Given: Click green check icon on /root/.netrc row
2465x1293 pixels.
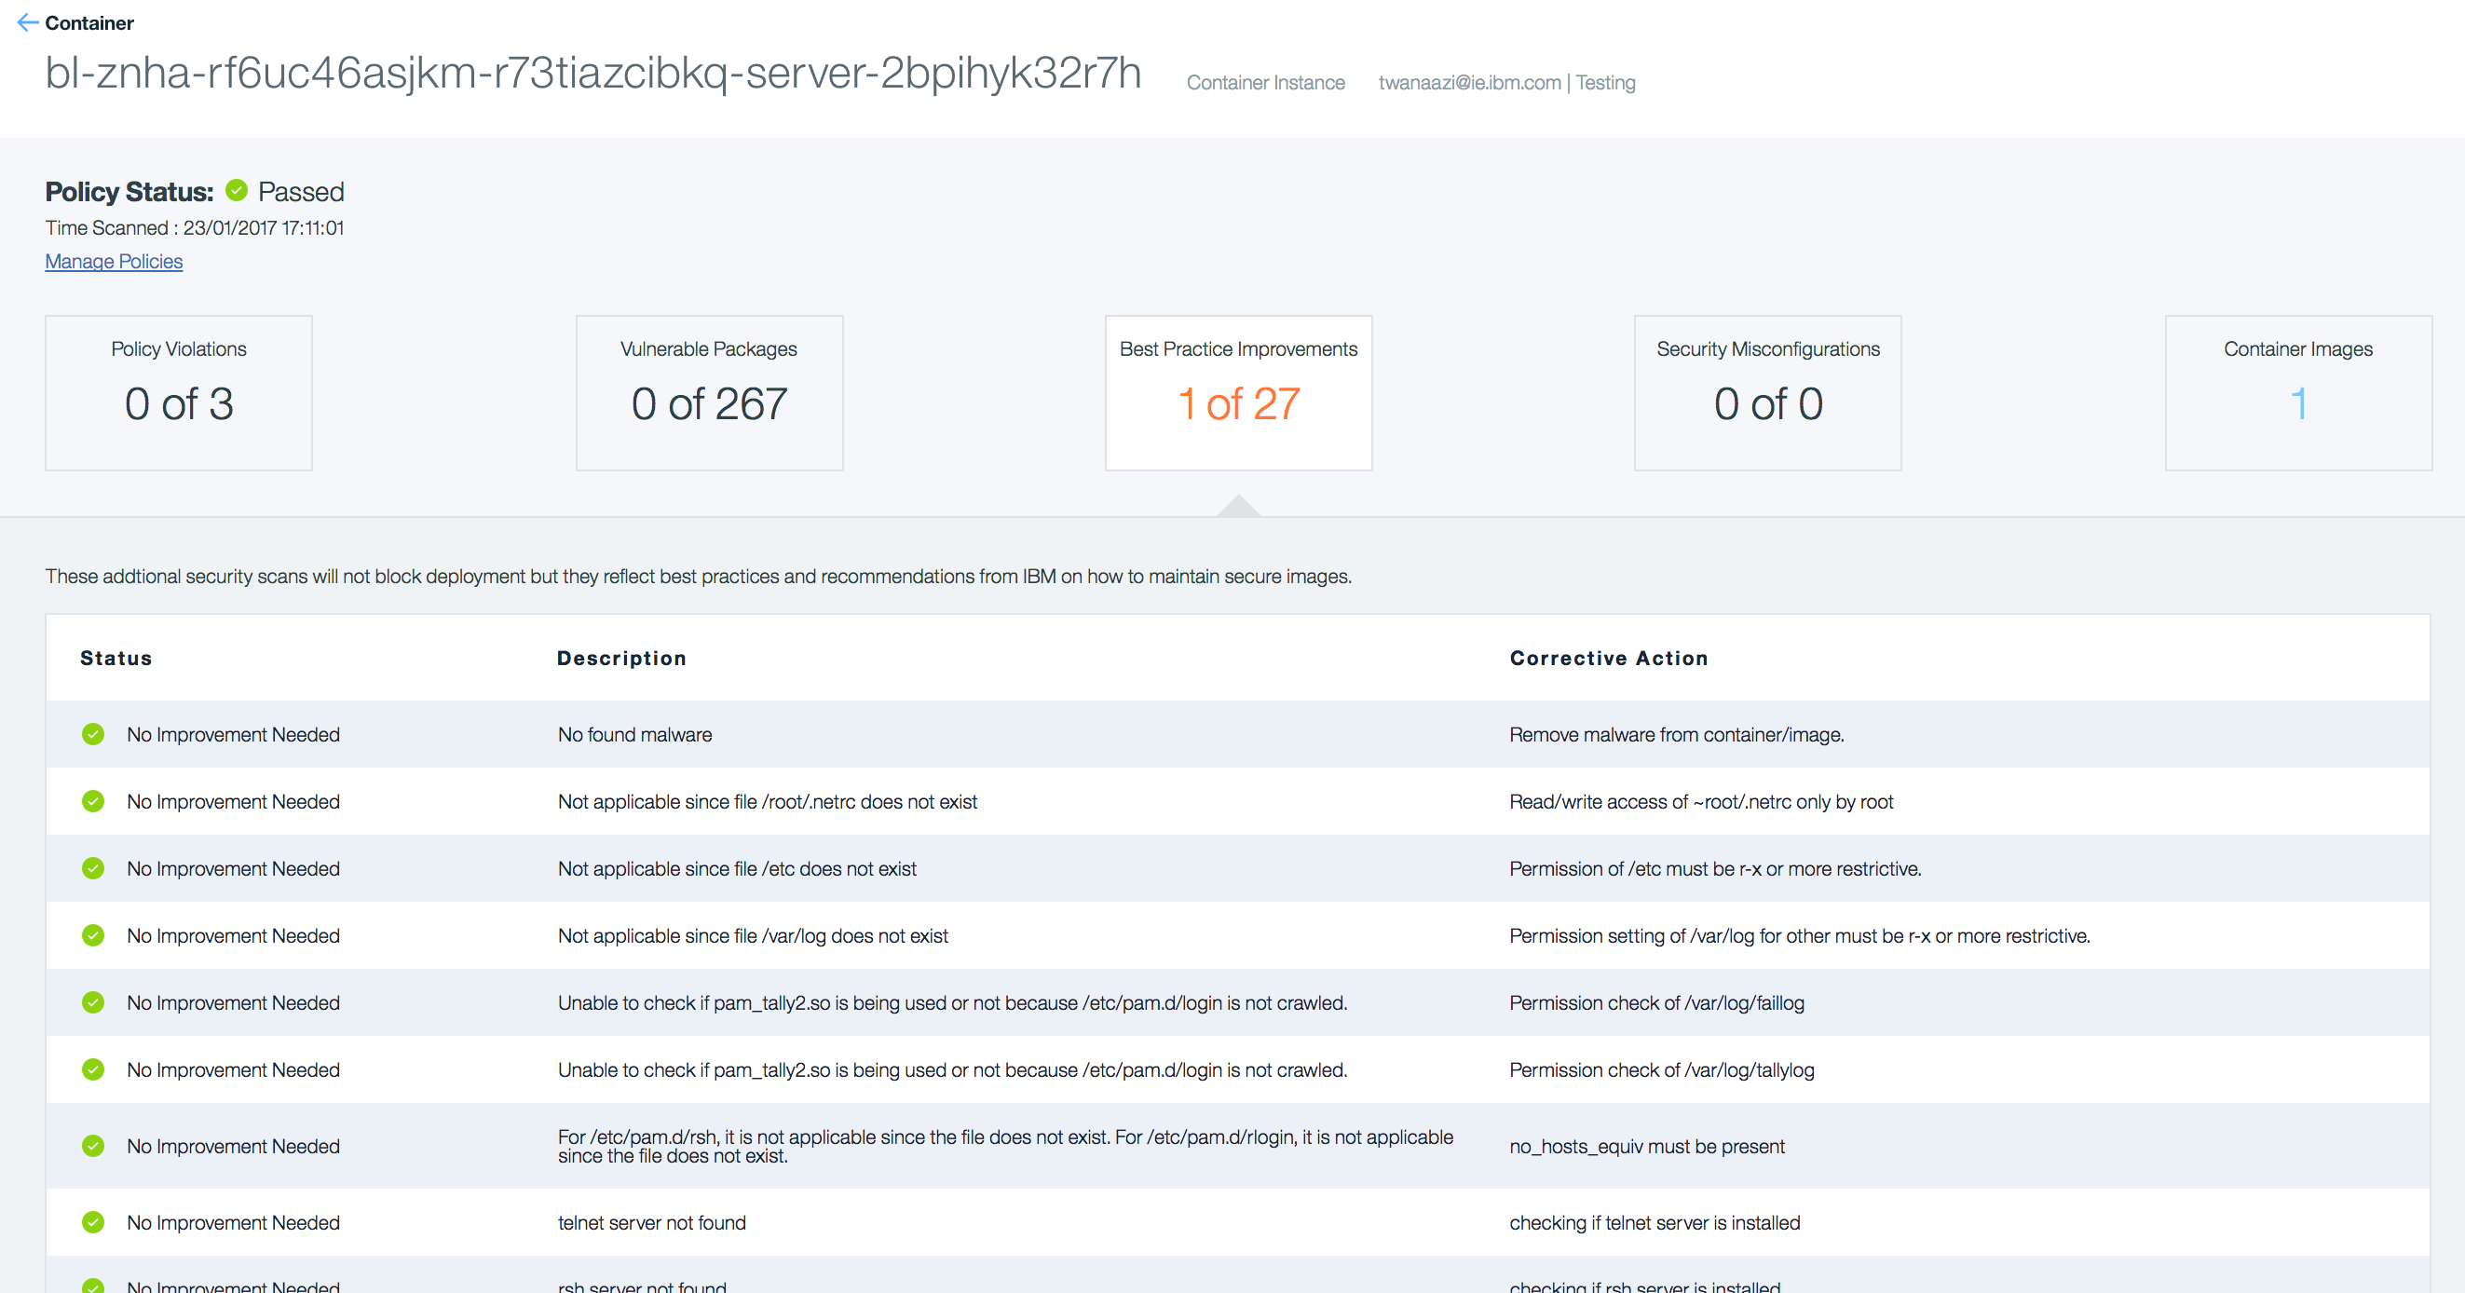Looking at the screenshot, I should click(93, 801).
